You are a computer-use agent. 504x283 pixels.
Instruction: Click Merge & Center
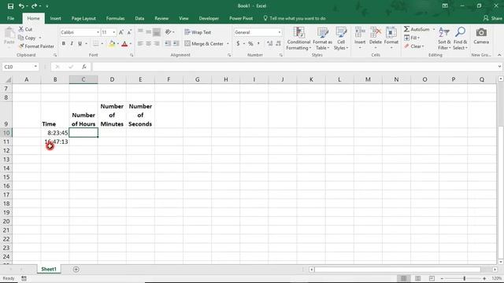204,44
